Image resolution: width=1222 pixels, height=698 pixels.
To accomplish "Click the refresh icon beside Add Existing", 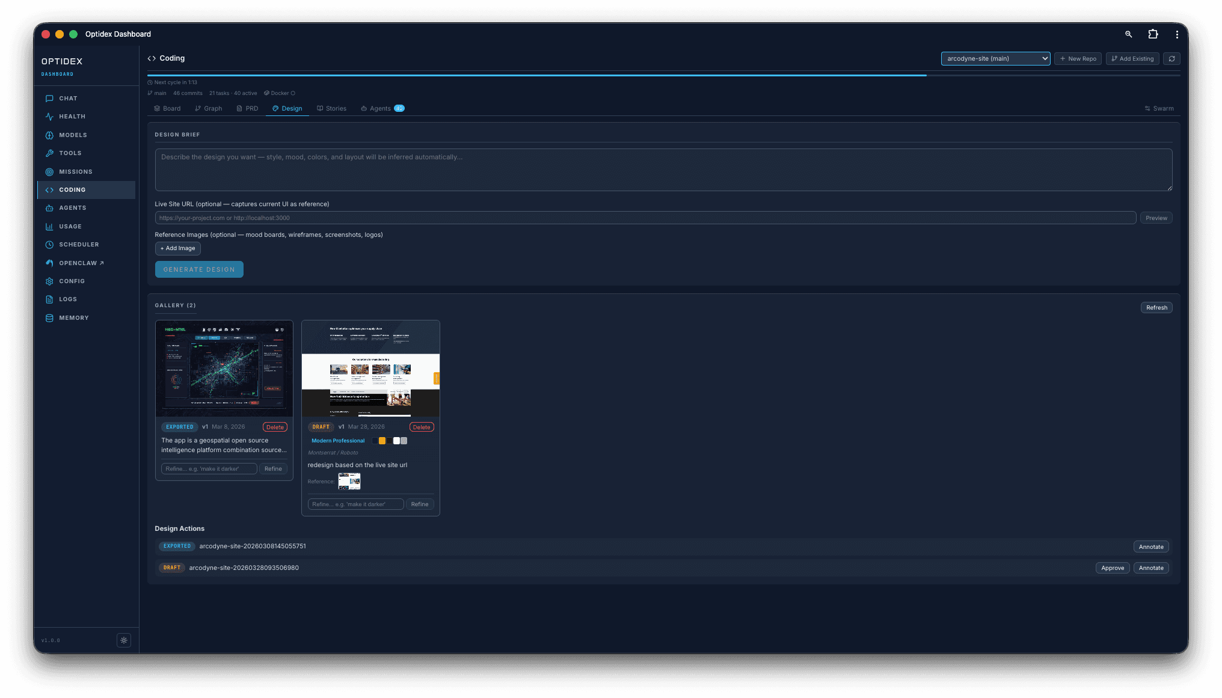I will [1171, 59].
